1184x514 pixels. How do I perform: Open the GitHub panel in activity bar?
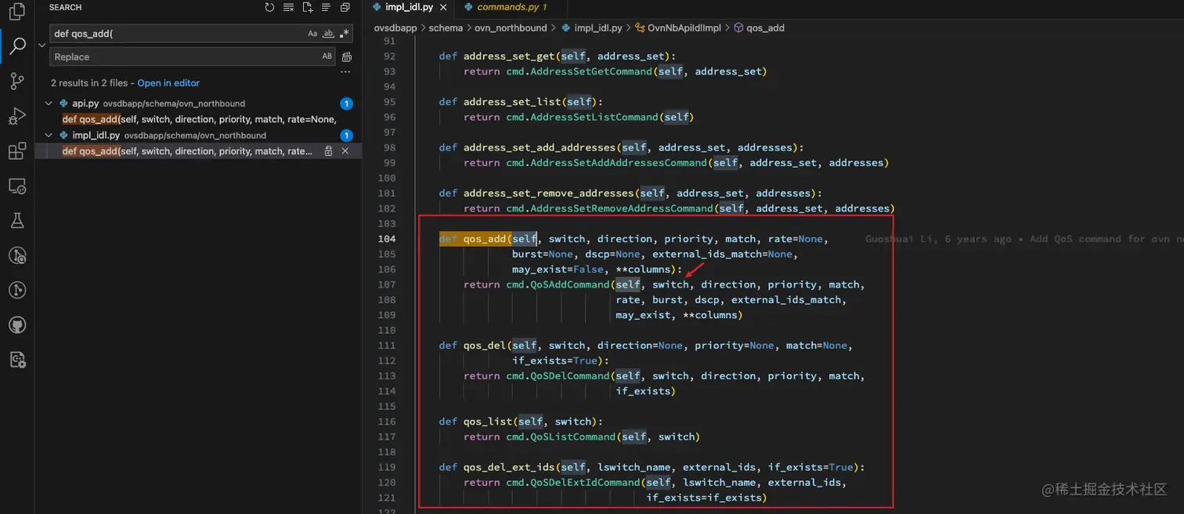pos(16,324)
